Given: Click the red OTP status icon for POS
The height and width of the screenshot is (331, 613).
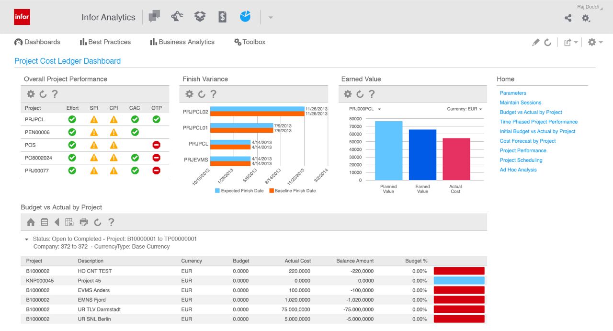Looking at the screenshot, I should coord(156,145).
